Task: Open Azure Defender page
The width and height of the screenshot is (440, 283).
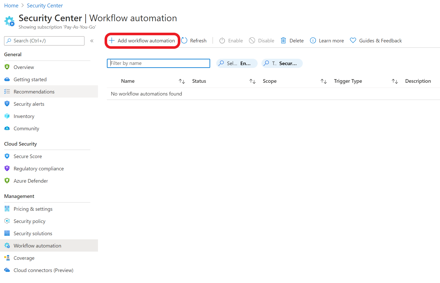Action: point(49,181)
